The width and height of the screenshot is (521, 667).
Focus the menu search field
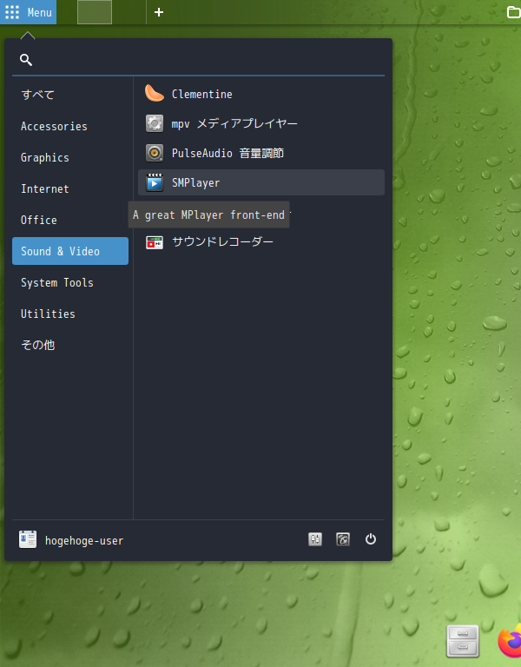tap(198, 60)
